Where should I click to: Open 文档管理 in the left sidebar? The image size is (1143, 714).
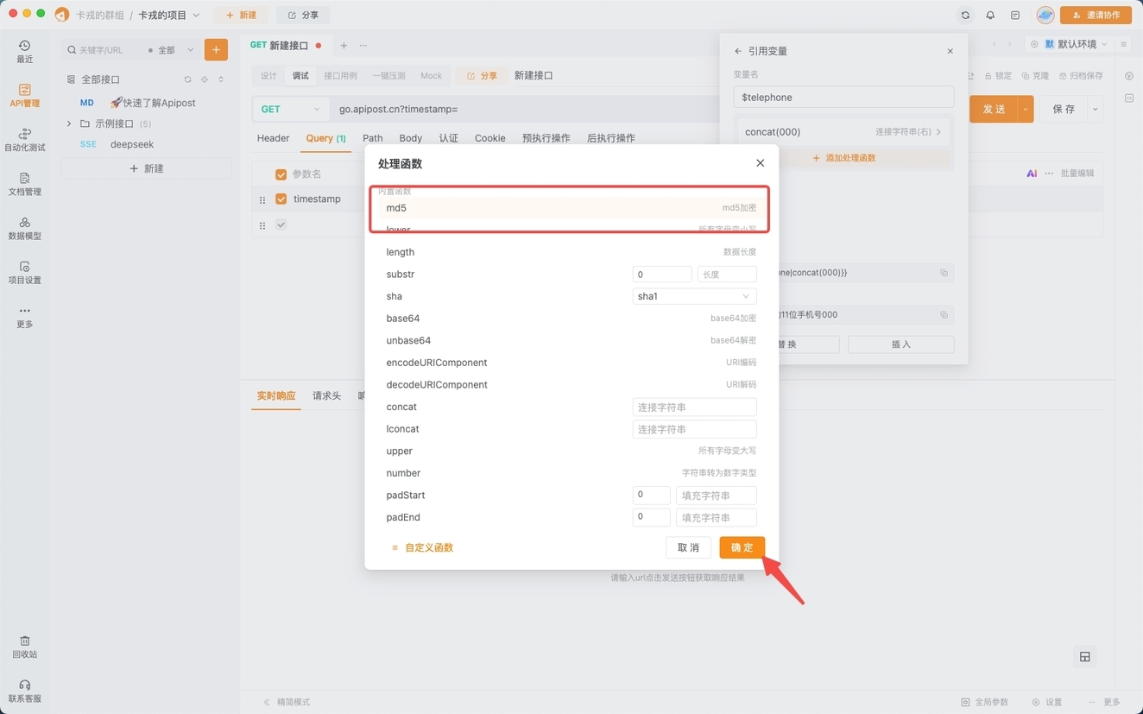pyautogui.click(x=24, y=184)
